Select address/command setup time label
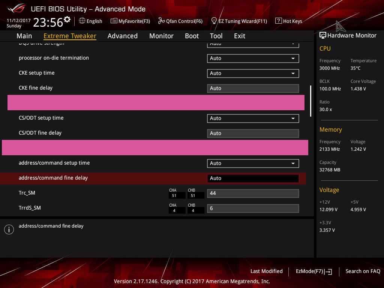384x288 pixels. click(54, 163)
